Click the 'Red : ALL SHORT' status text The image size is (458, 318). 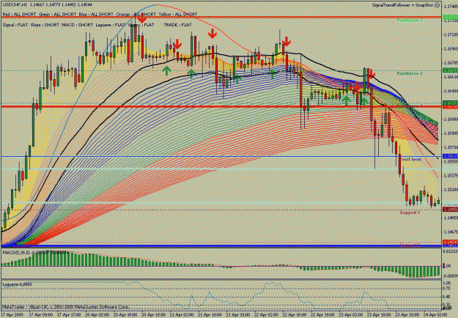pyautogui.click(x=19, y=15)
